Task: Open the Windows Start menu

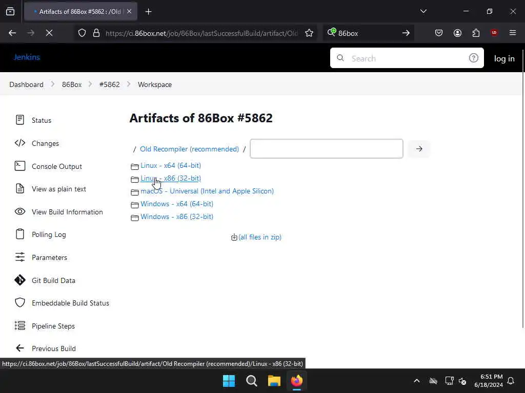Action: point(229,381)
